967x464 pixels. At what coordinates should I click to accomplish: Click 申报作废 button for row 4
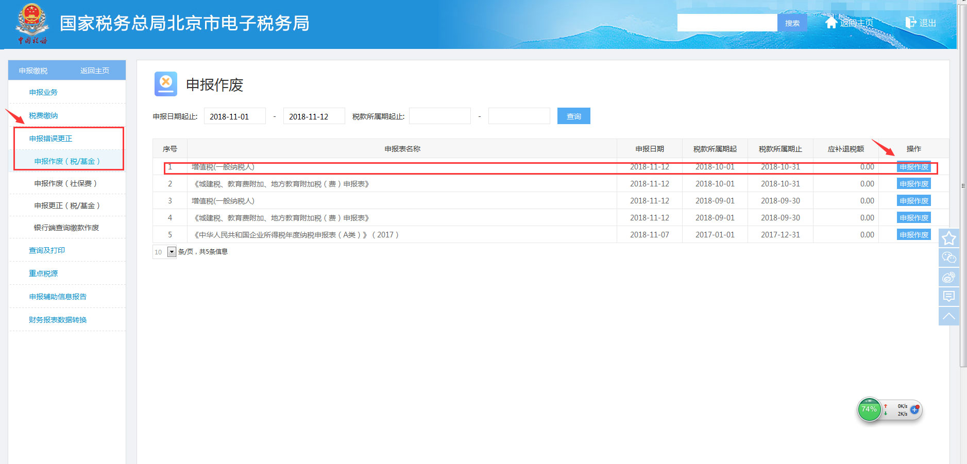coord(914,218)
